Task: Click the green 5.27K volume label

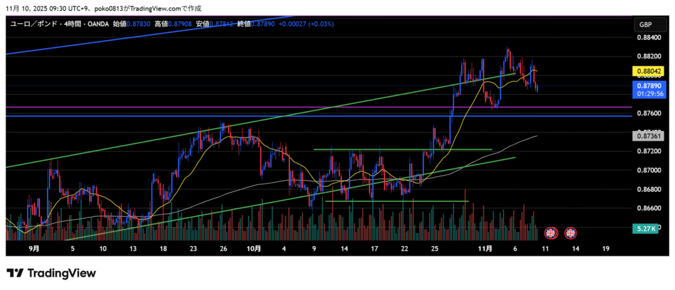Action: pyautogui.click(x=644, y=228)
